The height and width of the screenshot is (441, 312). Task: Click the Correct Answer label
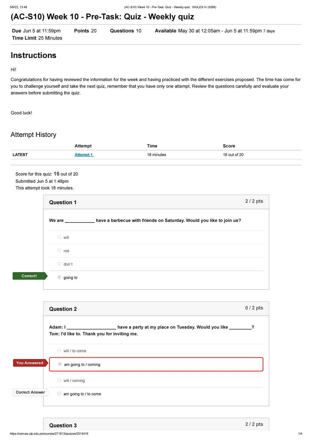pos(30,392)
